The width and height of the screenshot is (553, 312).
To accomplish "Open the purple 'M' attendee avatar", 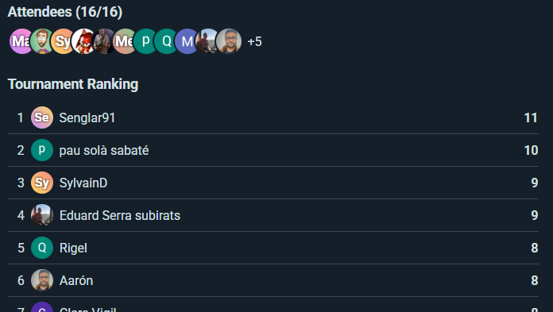I will 187,41.
